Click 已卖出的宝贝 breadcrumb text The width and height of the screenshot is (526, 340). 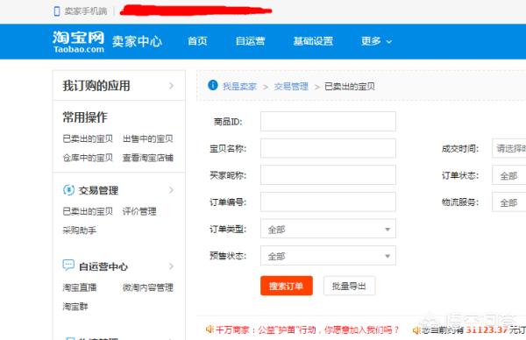(x=350, y=87)
